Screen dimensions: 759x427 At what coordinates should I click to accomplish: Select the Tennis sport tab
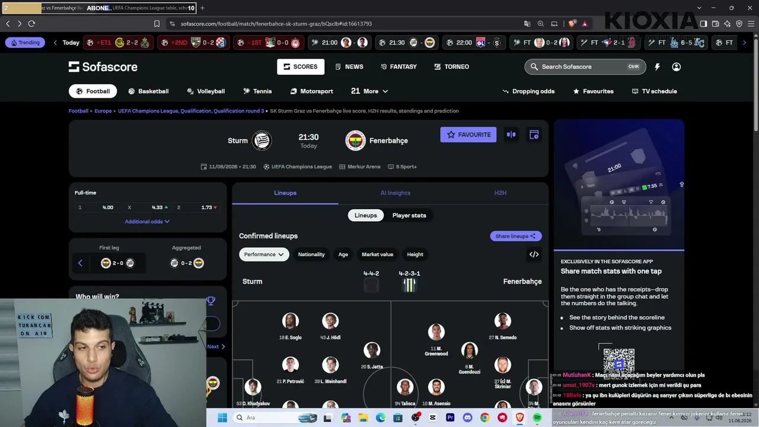click(x=257, y=91)
